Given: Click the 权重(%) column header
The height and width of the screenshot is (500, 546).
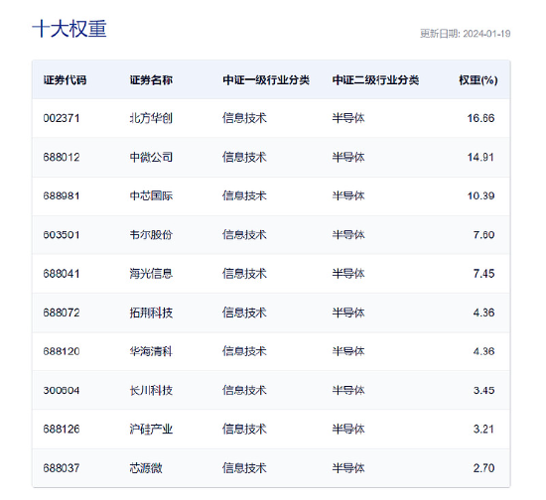Looking at the screenshot, I should point(478,80).
